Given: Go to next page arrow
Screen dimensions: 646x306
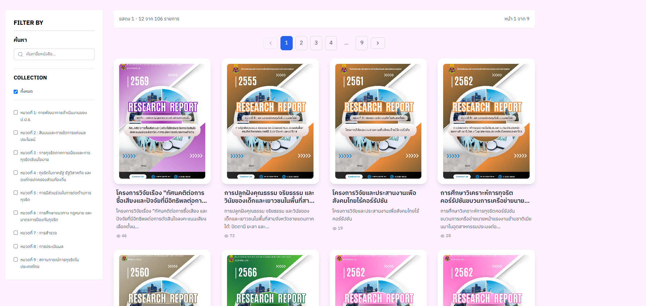Looking at the screenshot, I should 378,43.
